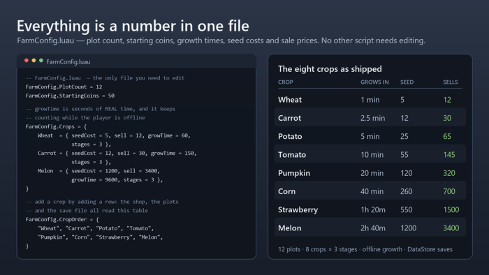Click the comment '-- FarmConfig.luau — the only file'
This screenshot has width=489, height=275.
(x=105, y=78)
